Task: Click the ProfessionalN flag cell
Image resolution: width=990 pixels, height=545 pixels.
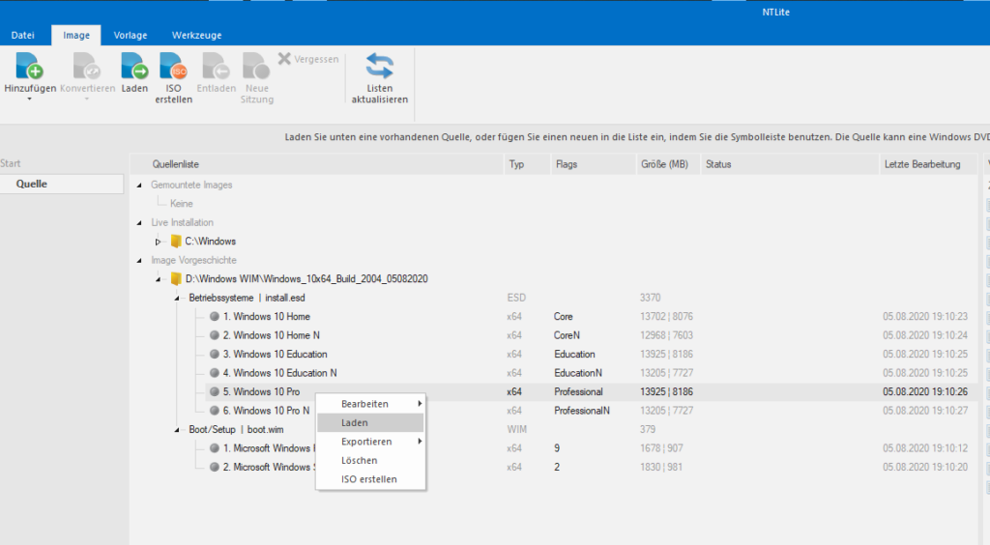Action: coord(582,411)
